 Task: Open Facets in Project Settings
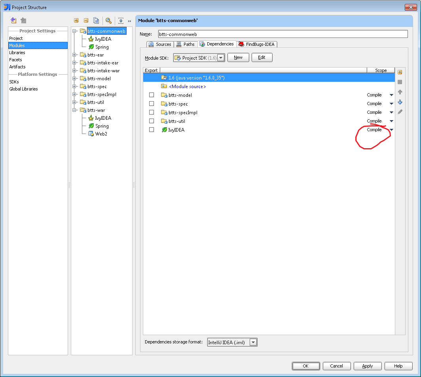pos(15,60)
